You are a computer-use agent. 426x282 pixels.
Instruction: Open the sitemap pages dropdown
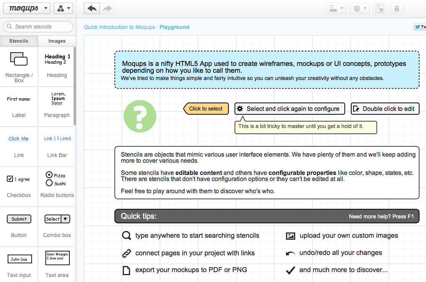[x=63, y=8]
